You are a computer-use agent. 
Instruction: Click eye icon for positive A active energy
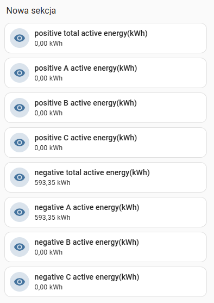(20, 73)
